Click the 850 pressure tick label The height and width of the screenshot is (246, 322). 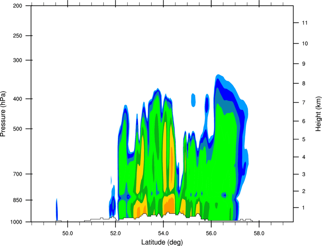(x=17, y=200)
